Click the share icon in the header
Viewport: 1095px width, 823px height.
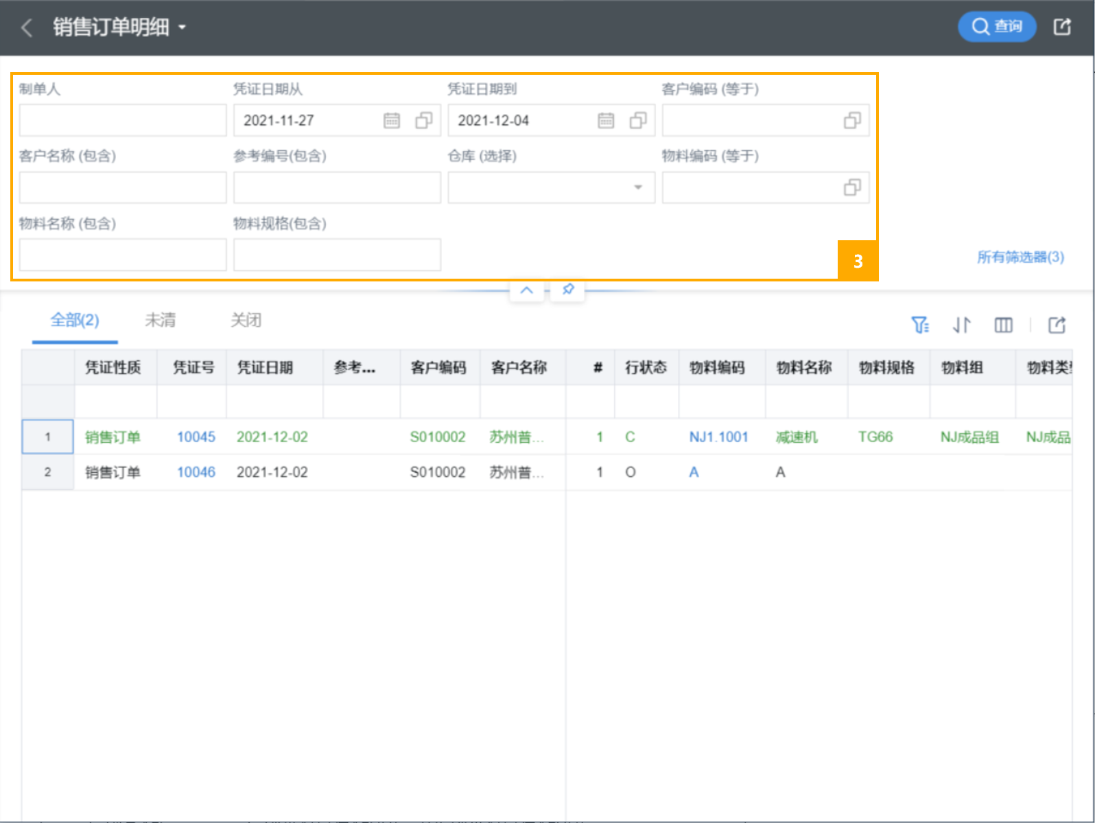pos(1062,27)
